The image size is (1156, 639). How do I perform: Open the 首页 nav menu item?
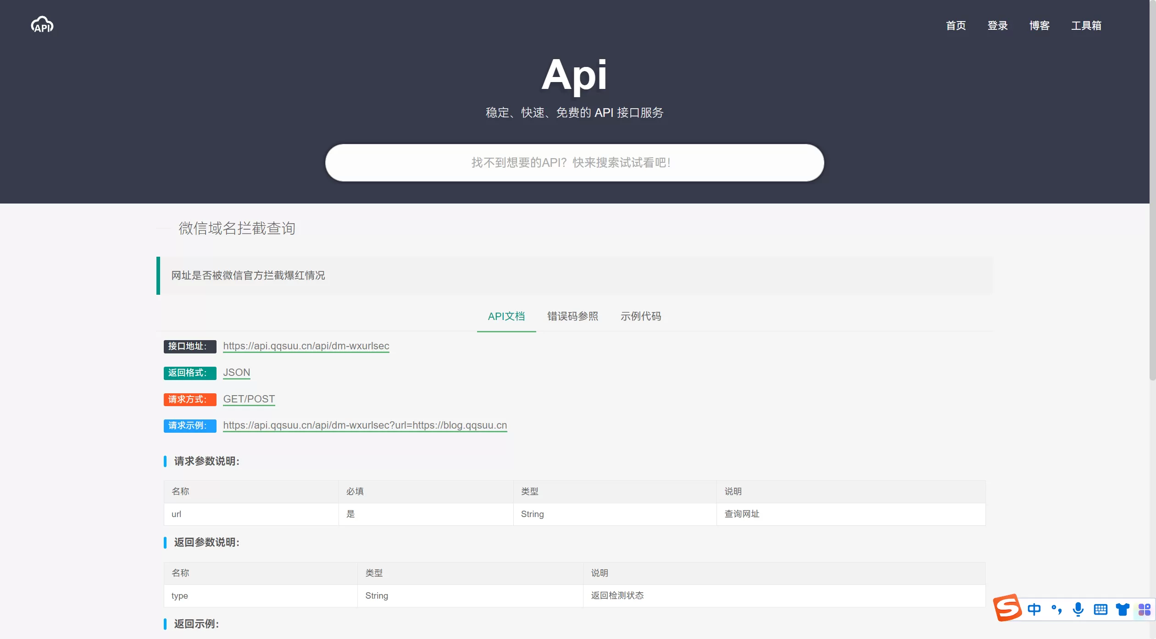[x=956, y=26]
